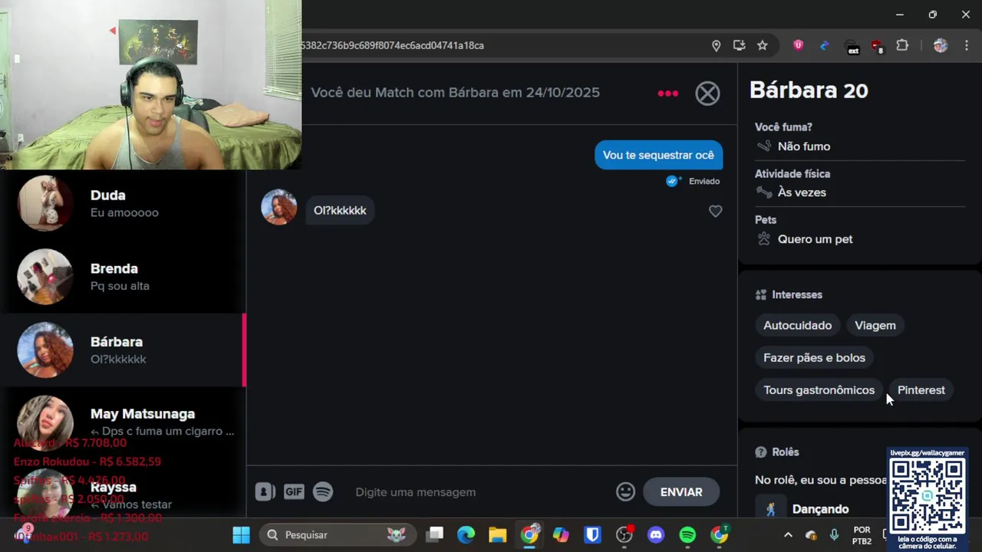Select the Viagem interest tag
Viewport: 982px width, 552px height.
(x=875, y=326)
